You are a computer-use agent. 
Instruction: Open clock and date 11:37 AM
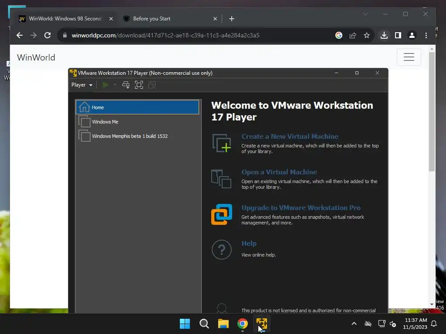(x=415, y=324)
